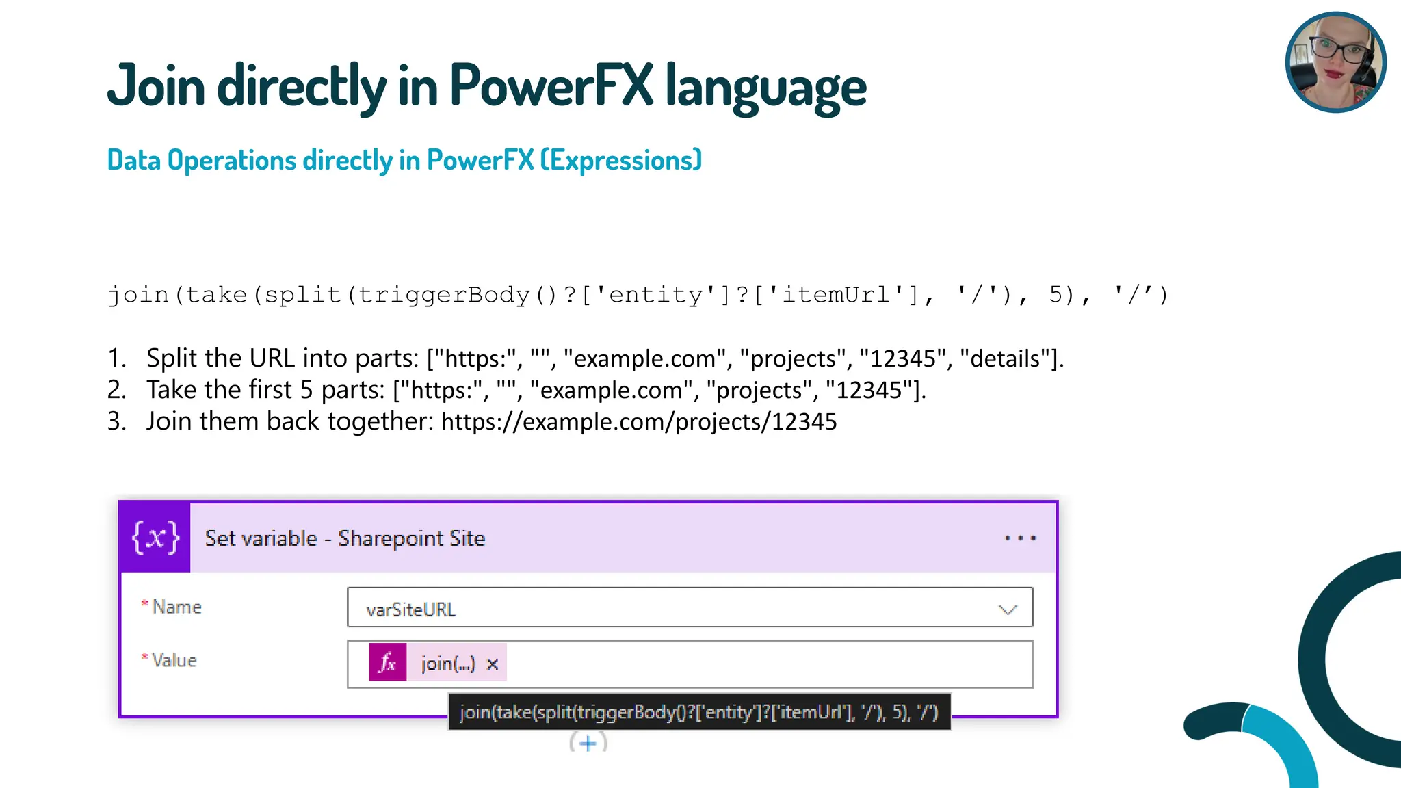Click step 2 Take the first 5 parts
1401x788 pixels.
[x=516, y=390]
